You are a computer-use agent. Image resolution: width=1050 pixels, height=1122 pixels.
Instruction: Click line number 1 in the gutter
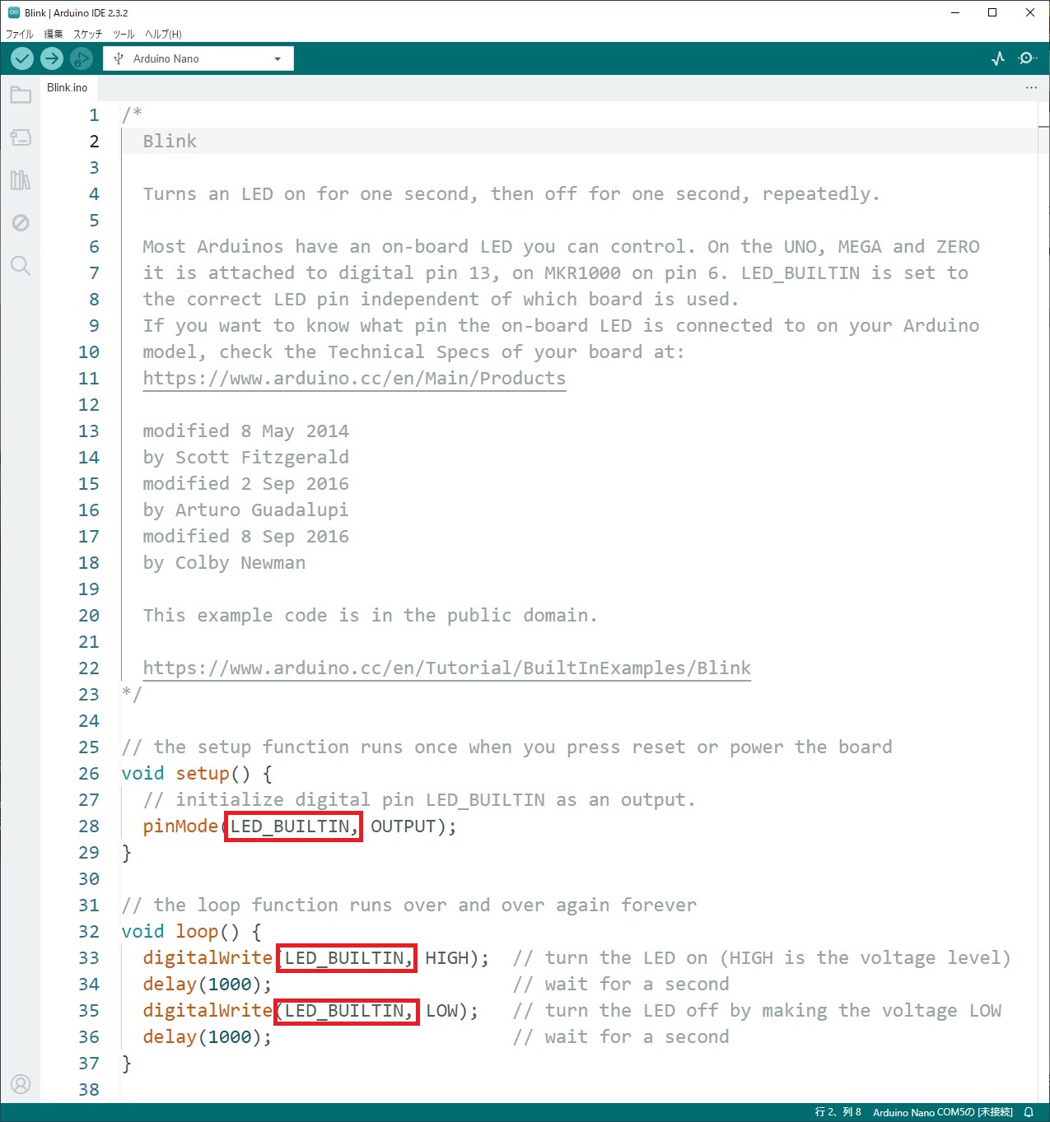[94, 115]
